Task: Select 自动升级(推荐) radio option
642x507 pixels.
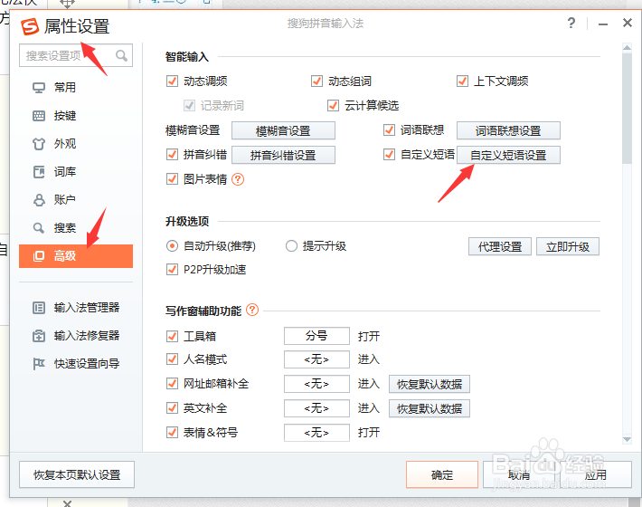Action: click(172, 246)
